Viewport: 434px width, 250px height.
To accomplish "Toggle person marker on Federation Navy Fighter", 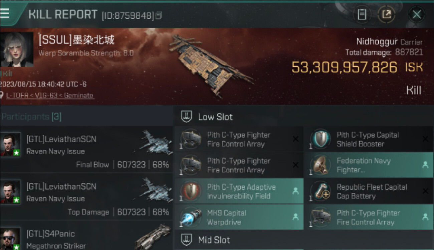I will (425, 165).
